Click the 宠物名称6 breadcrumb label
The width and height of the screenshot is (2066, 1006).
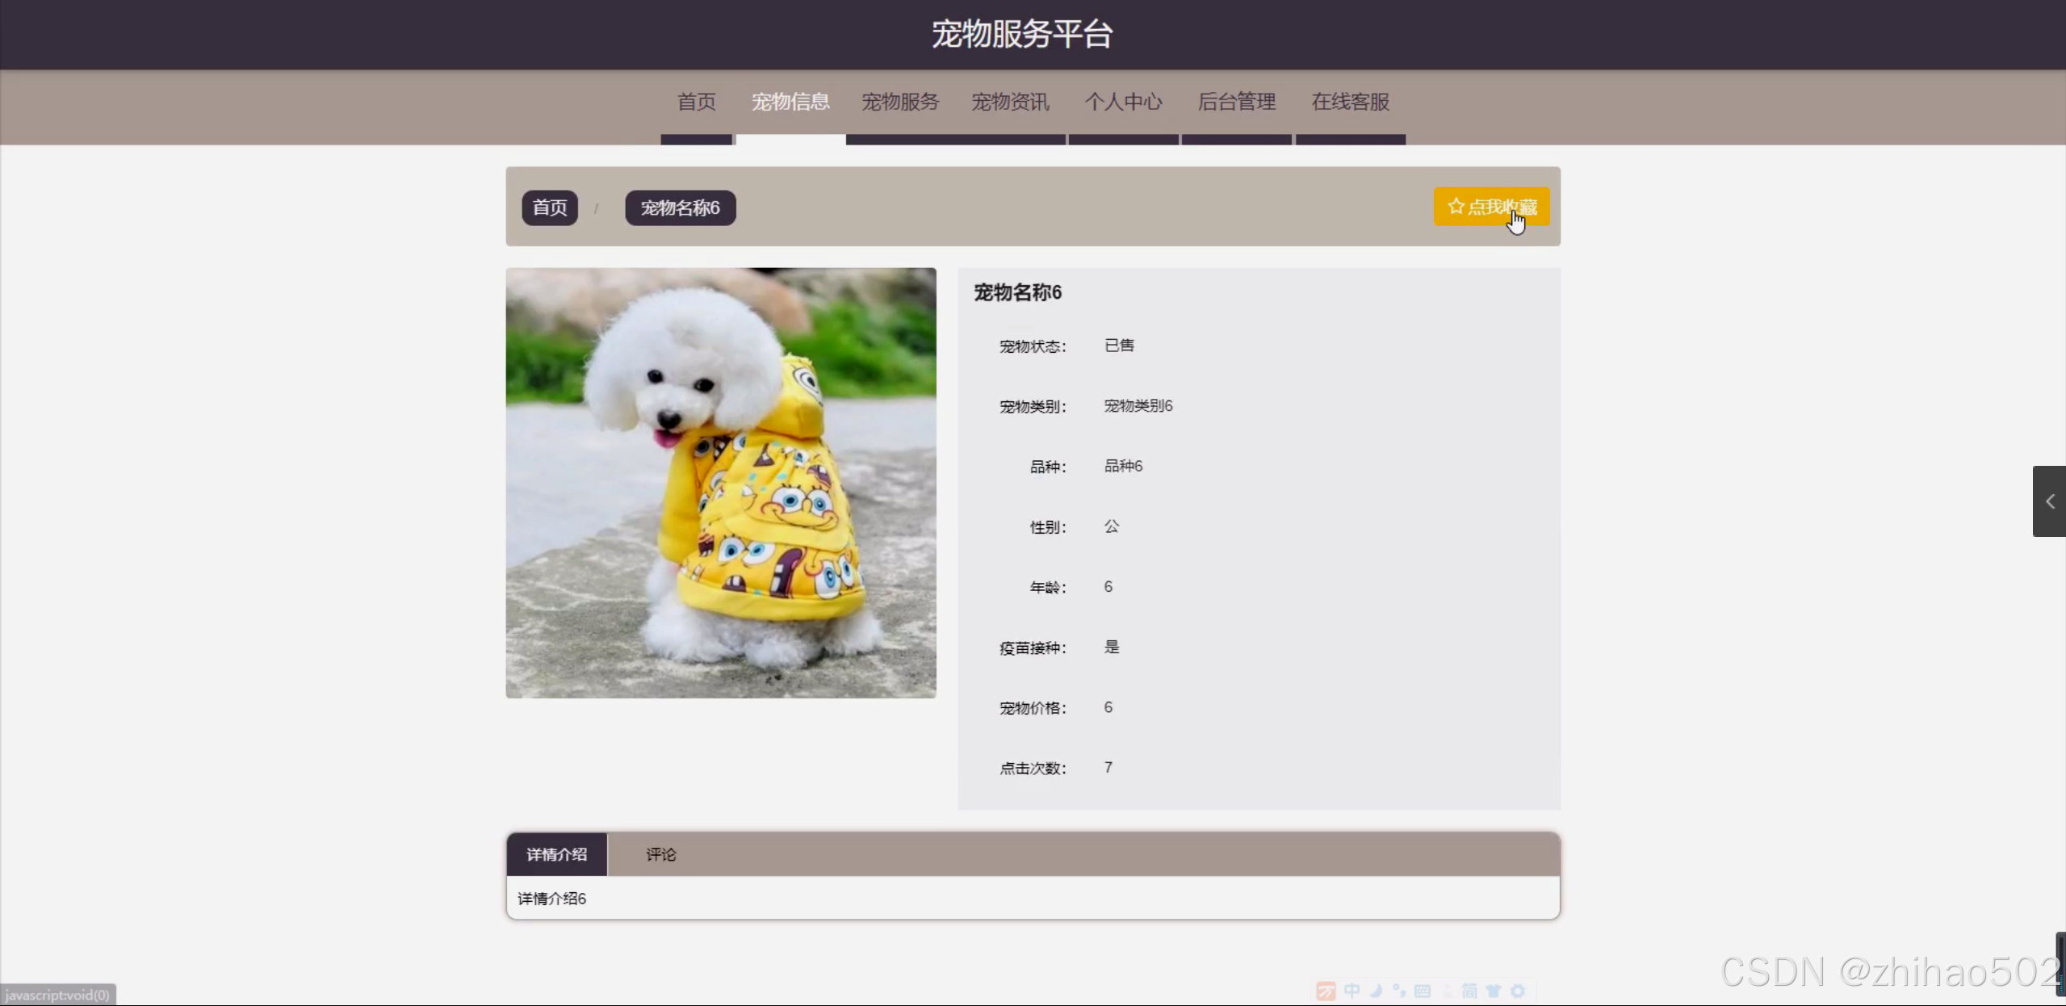680,207
